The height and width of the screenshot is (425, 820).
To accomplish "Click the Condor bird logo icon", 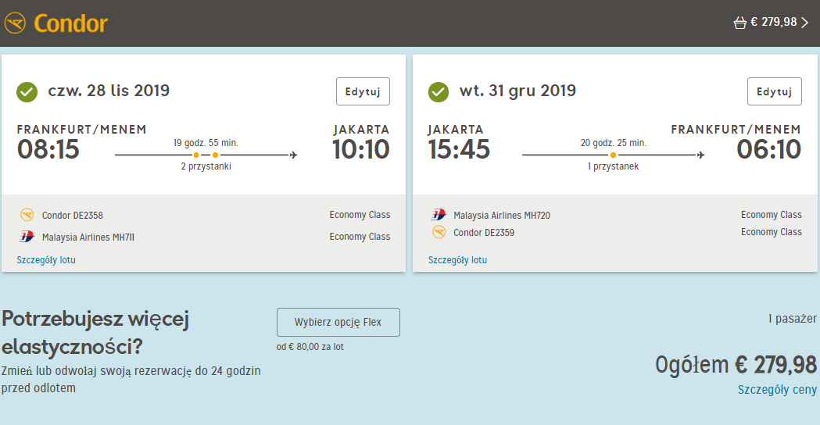I will click(15, 23).
